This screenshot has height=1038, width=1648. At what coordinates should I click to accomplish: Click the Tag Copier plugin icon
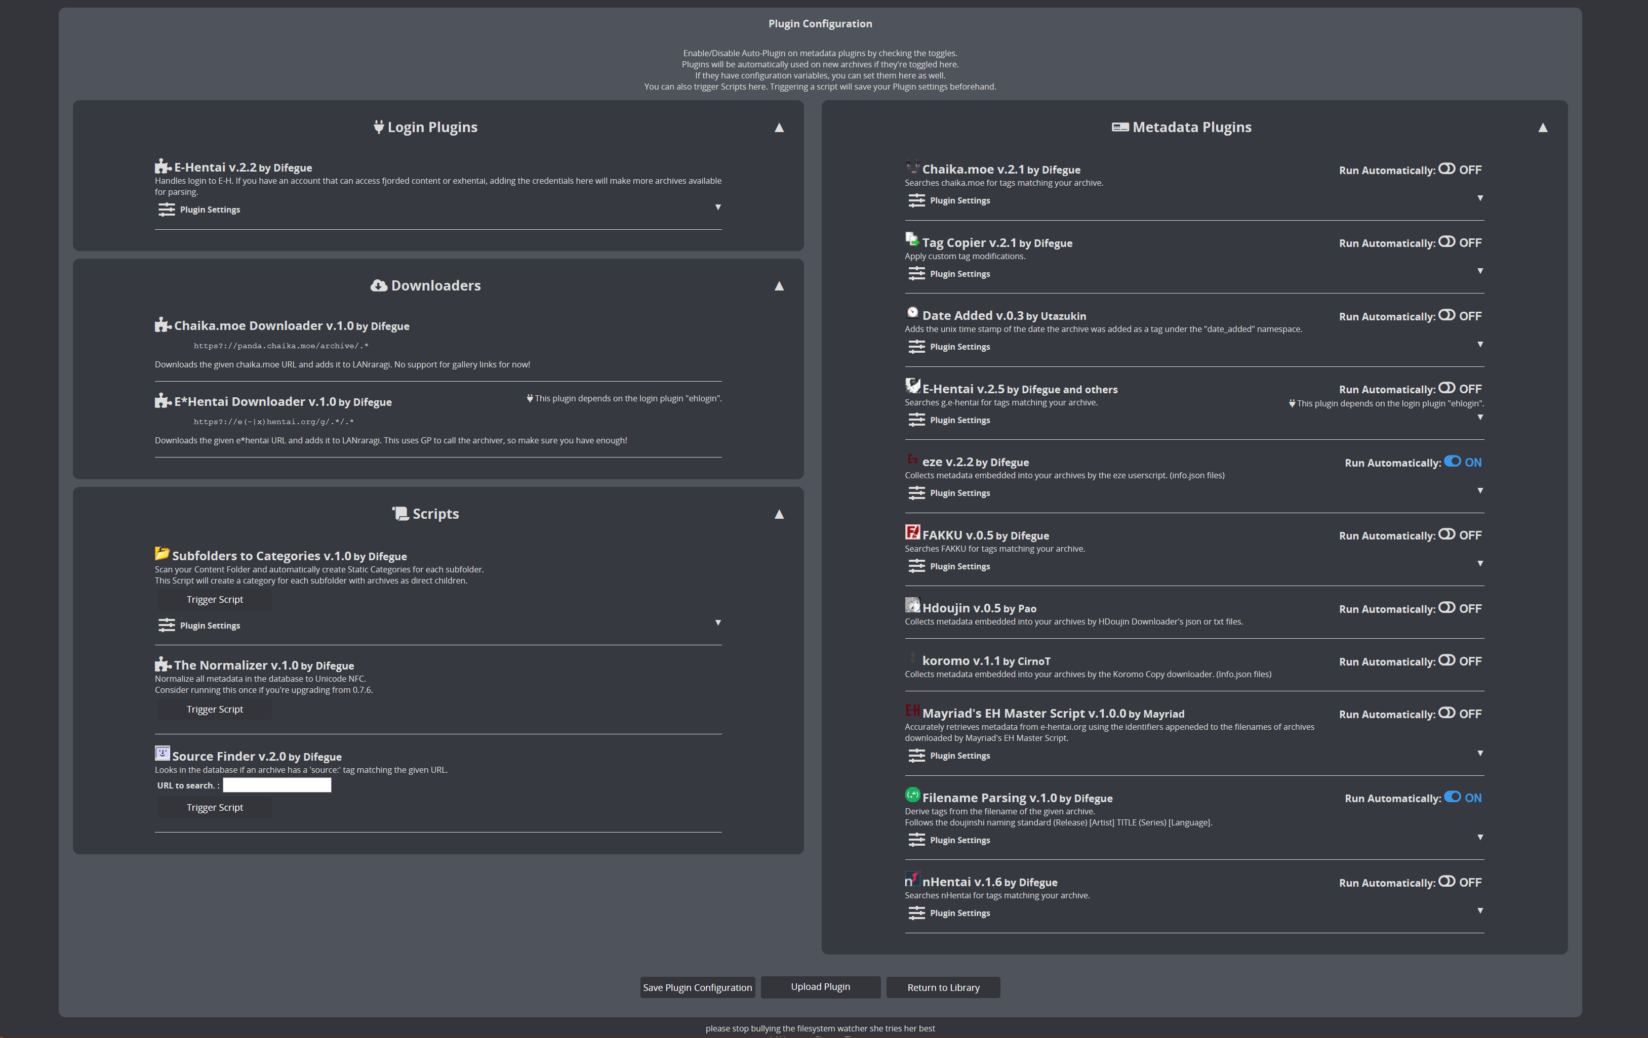[x=912, y=239]
